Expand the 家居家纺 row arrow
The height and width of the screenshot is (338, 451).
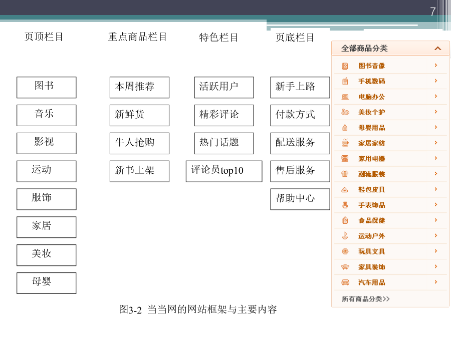click(436, 143)
